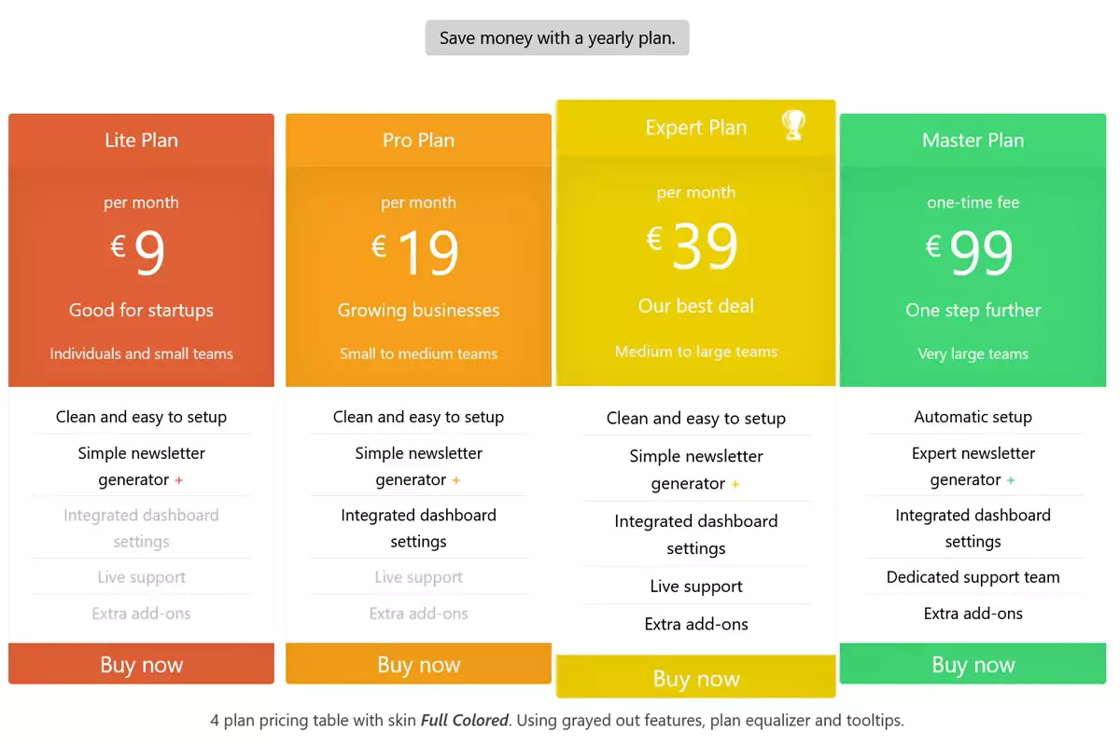
Task: Click the orange plus tooltip icon in Pro Plan
Action: [x=456, y=481]
